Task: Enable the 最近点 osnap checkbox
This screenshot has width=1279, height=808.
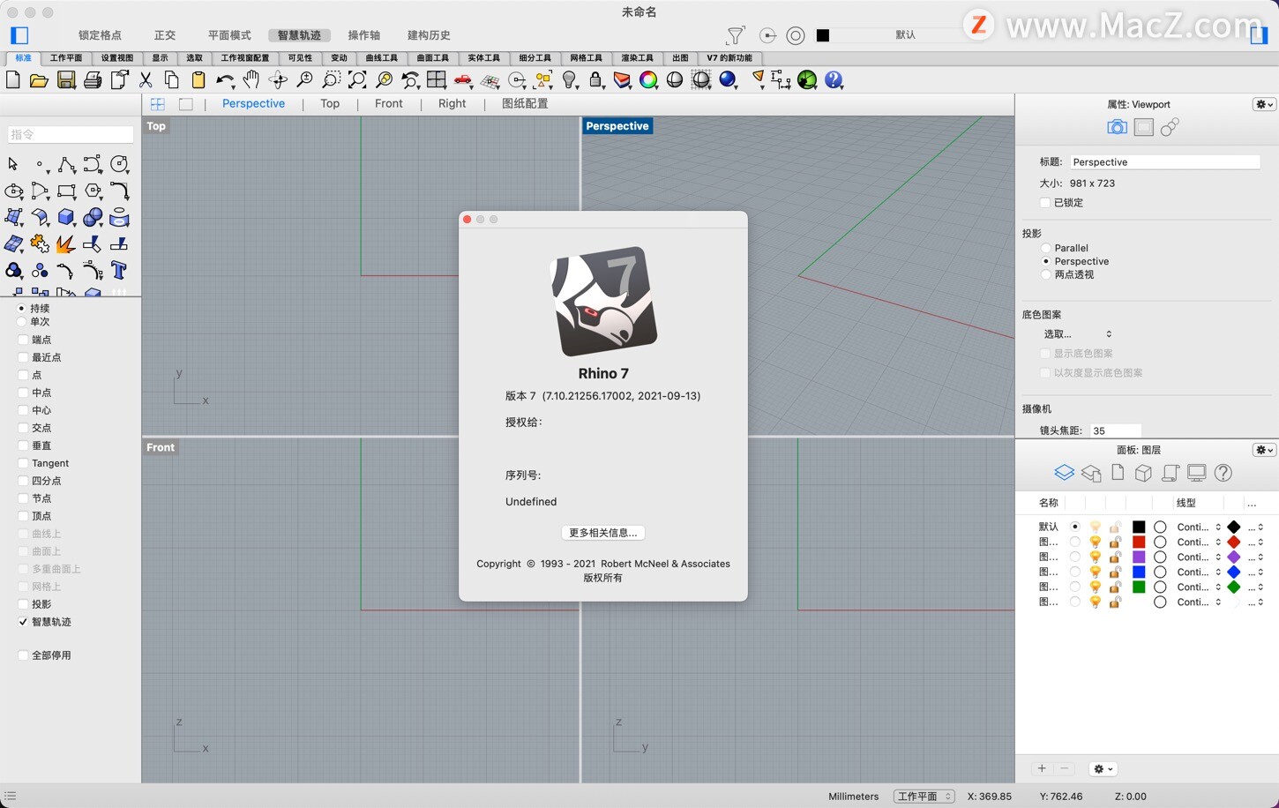Action: (23, 357)
